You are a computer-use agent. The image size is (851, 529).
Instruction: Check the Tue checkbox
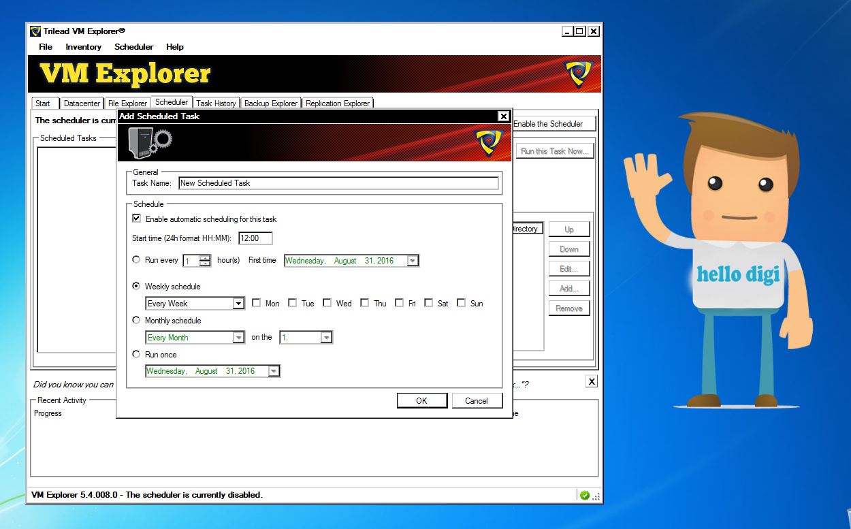[292, 303]
